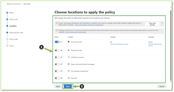Viewport: 174px width, 92px height.
Task: Click the Next button
Action: pyautogui.click(x=68, y=86)
